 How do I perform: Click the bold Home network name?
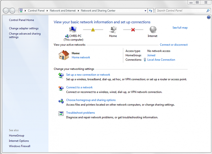(75, 53)
